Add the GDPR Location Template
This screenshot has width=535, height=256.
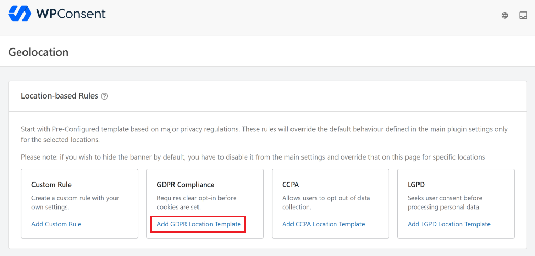pos(199,224)
